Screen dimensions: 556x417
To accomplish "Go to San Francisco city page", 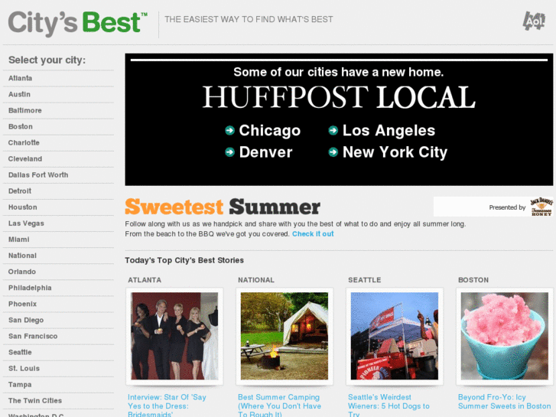I will [x=33, y=337].
